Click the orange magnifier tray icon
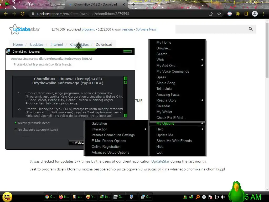269x202 pixels. coord(198,197)
